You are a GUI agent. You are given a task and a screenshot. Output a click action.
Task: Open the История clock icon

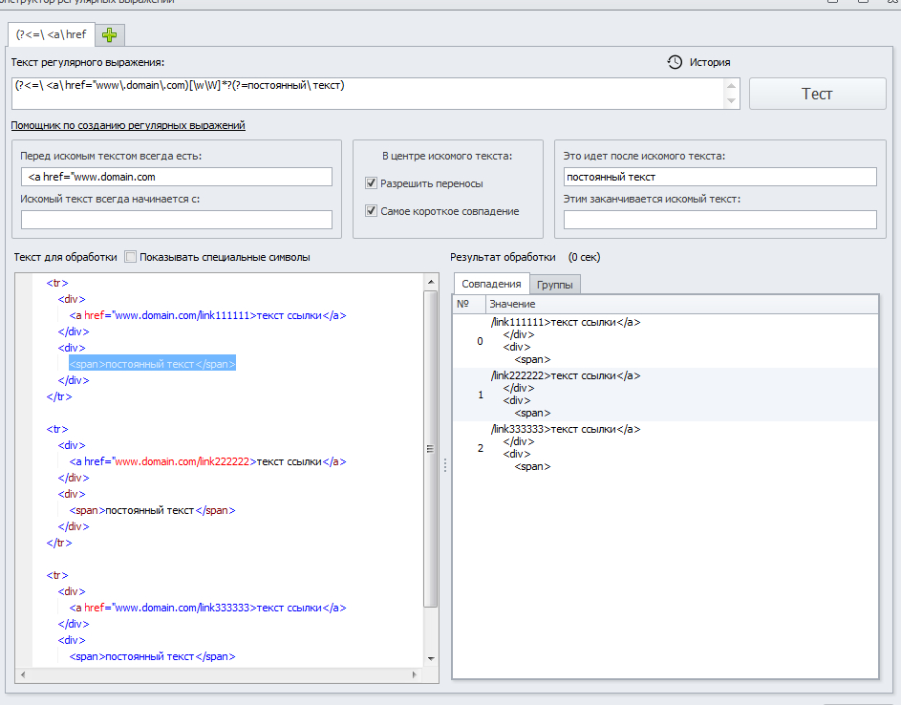tap(675, 62)
